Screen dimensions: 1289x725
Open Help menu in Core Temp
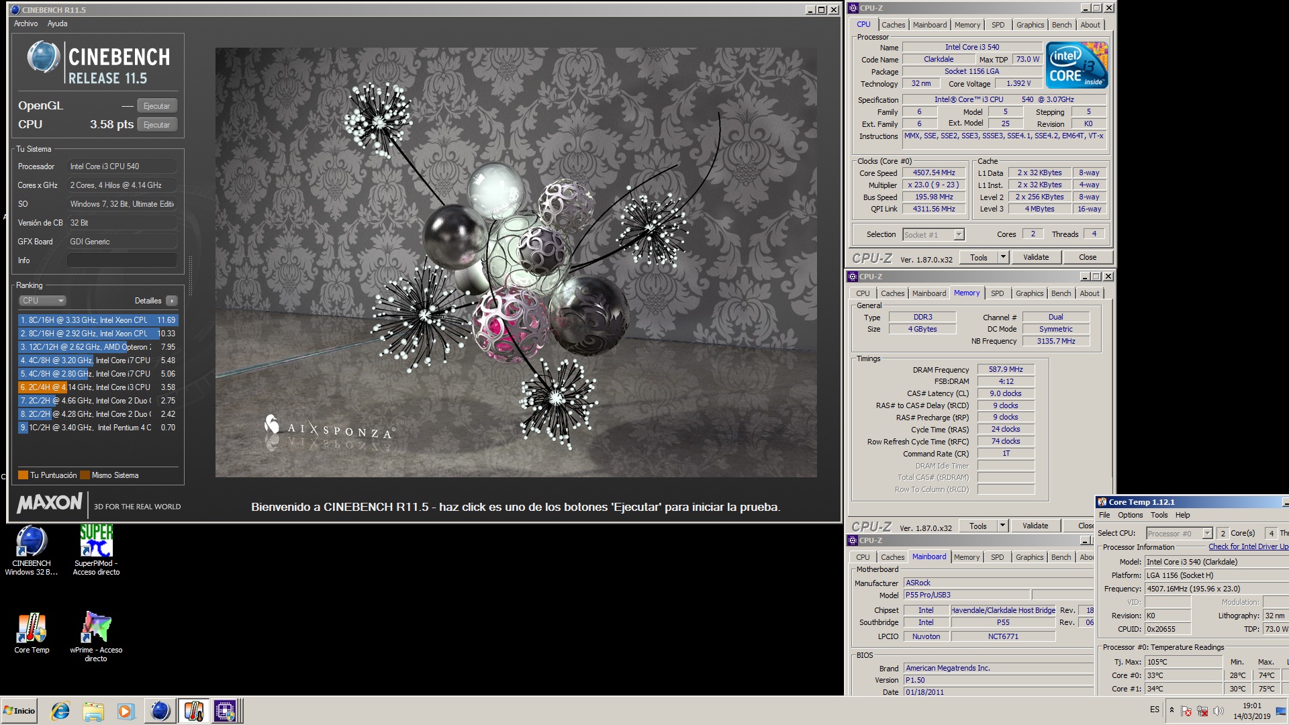(1182, 515)
